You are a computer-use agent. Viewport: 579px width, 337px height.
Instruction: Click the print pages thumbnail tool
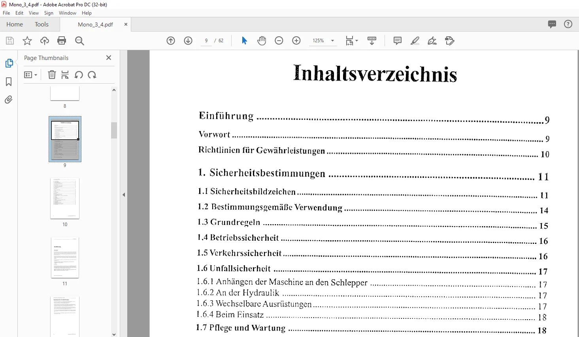[x=65, y=75]
